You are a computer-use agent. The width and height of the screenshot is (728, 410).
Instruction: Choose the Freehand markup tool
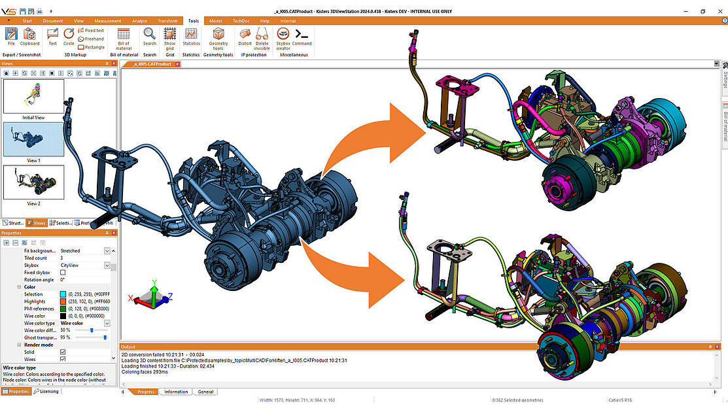click(x=91, y=39)
